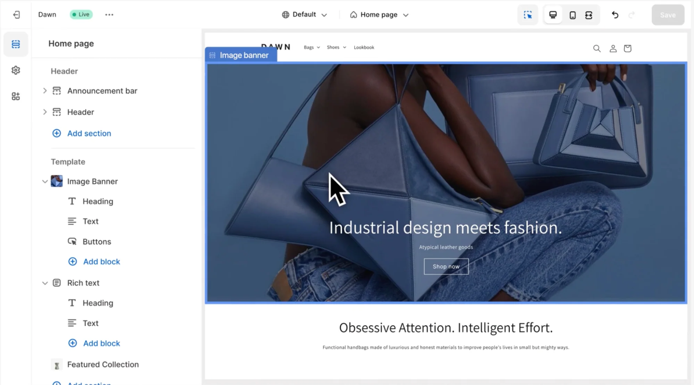Exit the theme editor
Viewport: 694px width, 385px height.
pos(16,15)
